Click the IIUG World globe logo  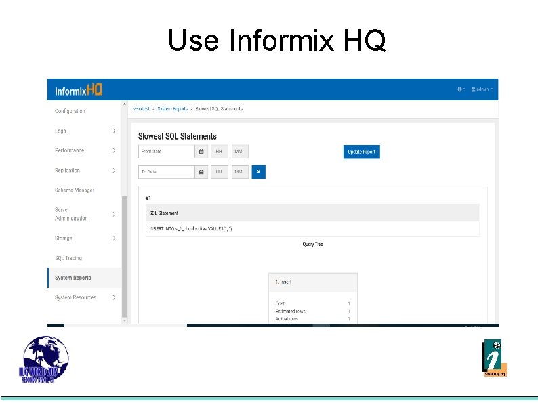(44, 360)
